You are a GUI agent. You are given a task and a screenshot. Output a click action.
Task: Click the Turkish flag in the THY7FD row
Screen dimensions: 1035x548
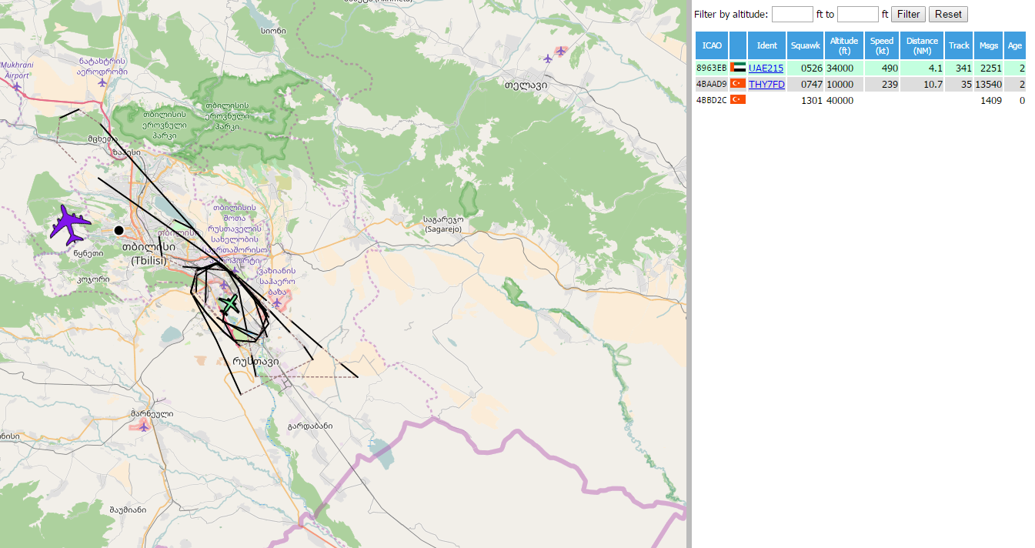point(738,84)
